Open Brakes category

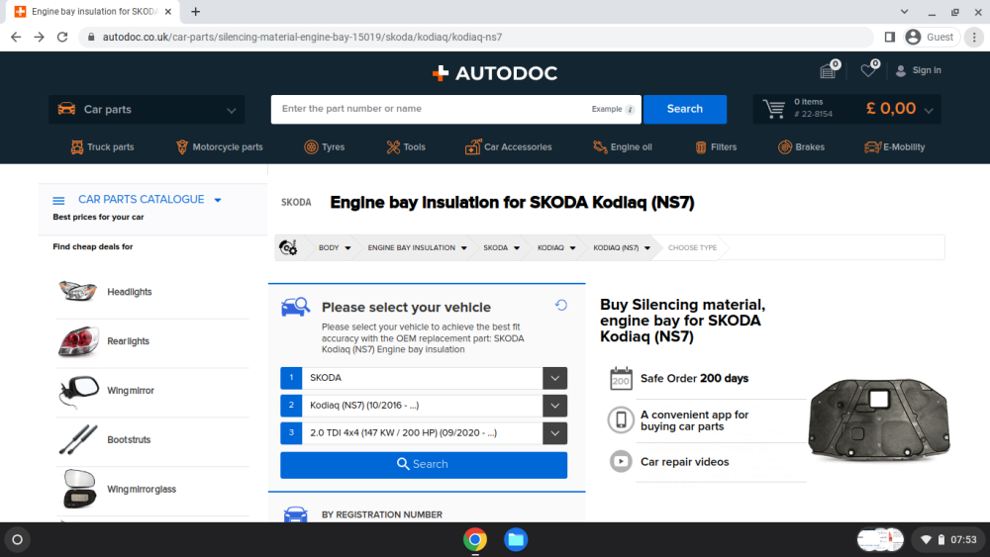point(801,147)
